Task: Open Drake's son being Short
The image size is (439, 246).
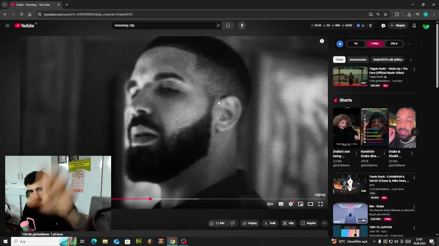Action: [346, 127]
